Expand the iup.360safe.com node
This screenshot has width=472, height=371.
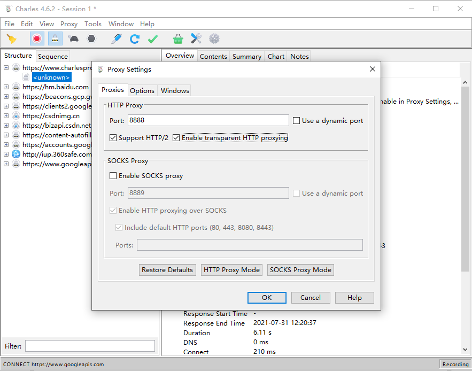pos(6,154)
